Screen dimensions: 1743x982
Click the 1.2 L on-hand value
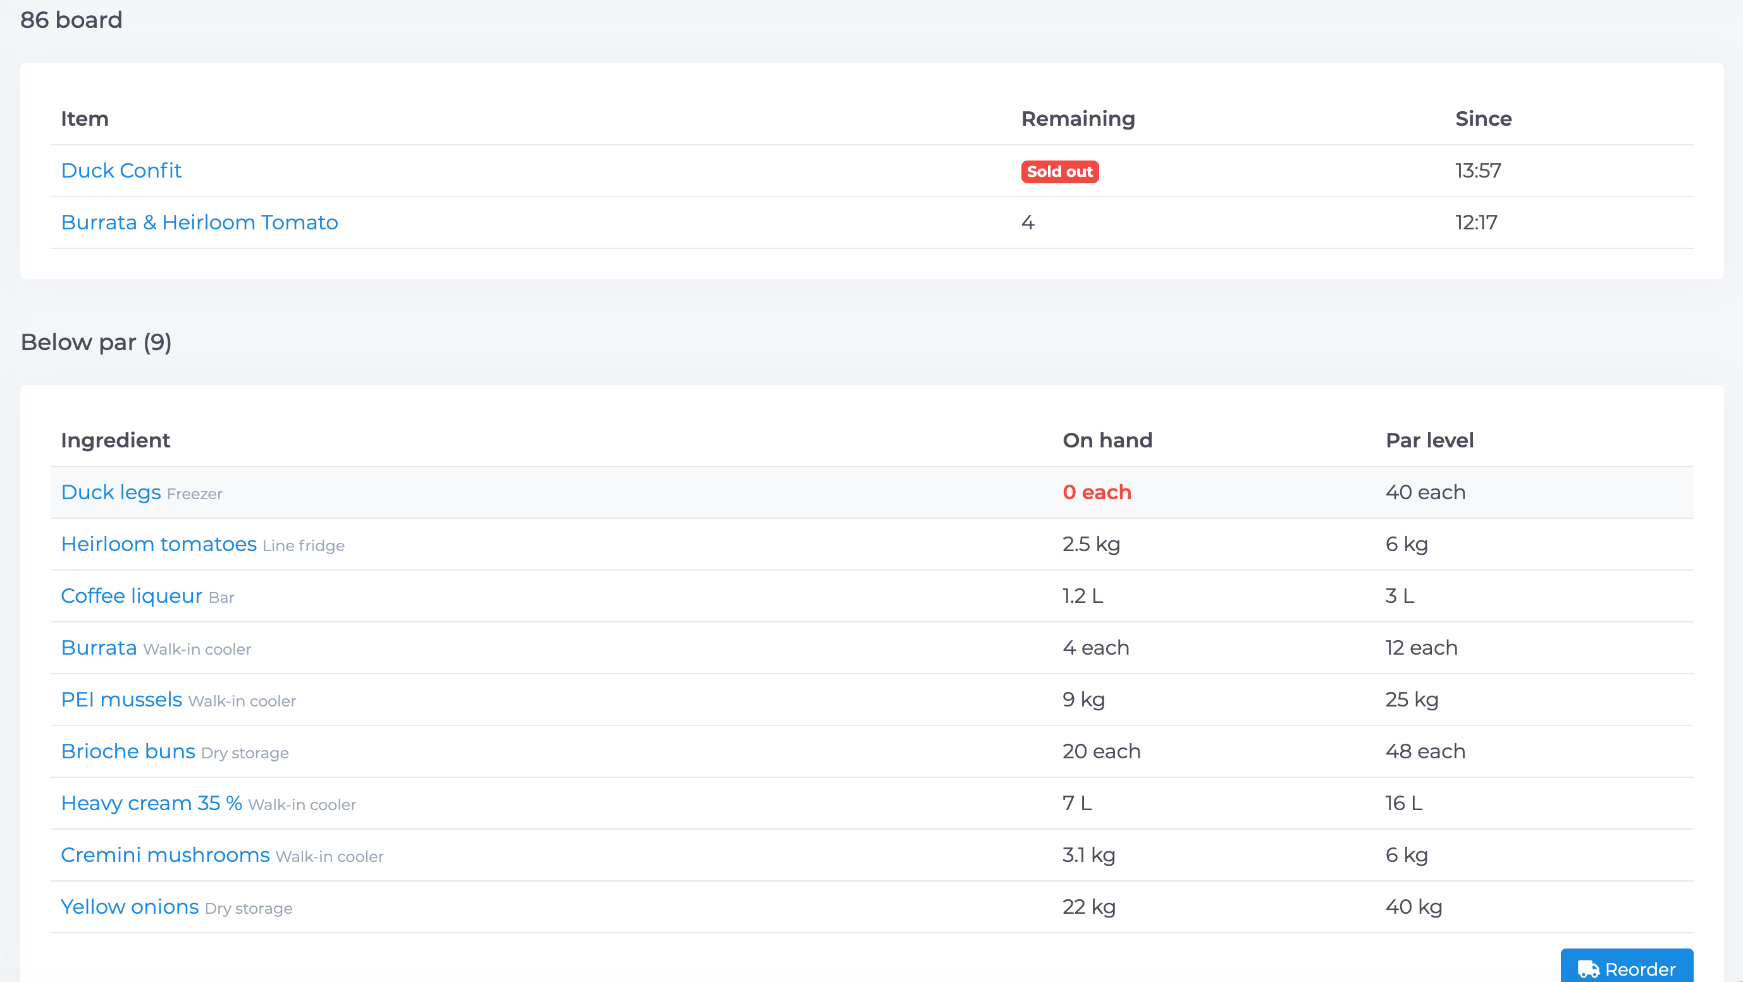tap(1082, 596)
